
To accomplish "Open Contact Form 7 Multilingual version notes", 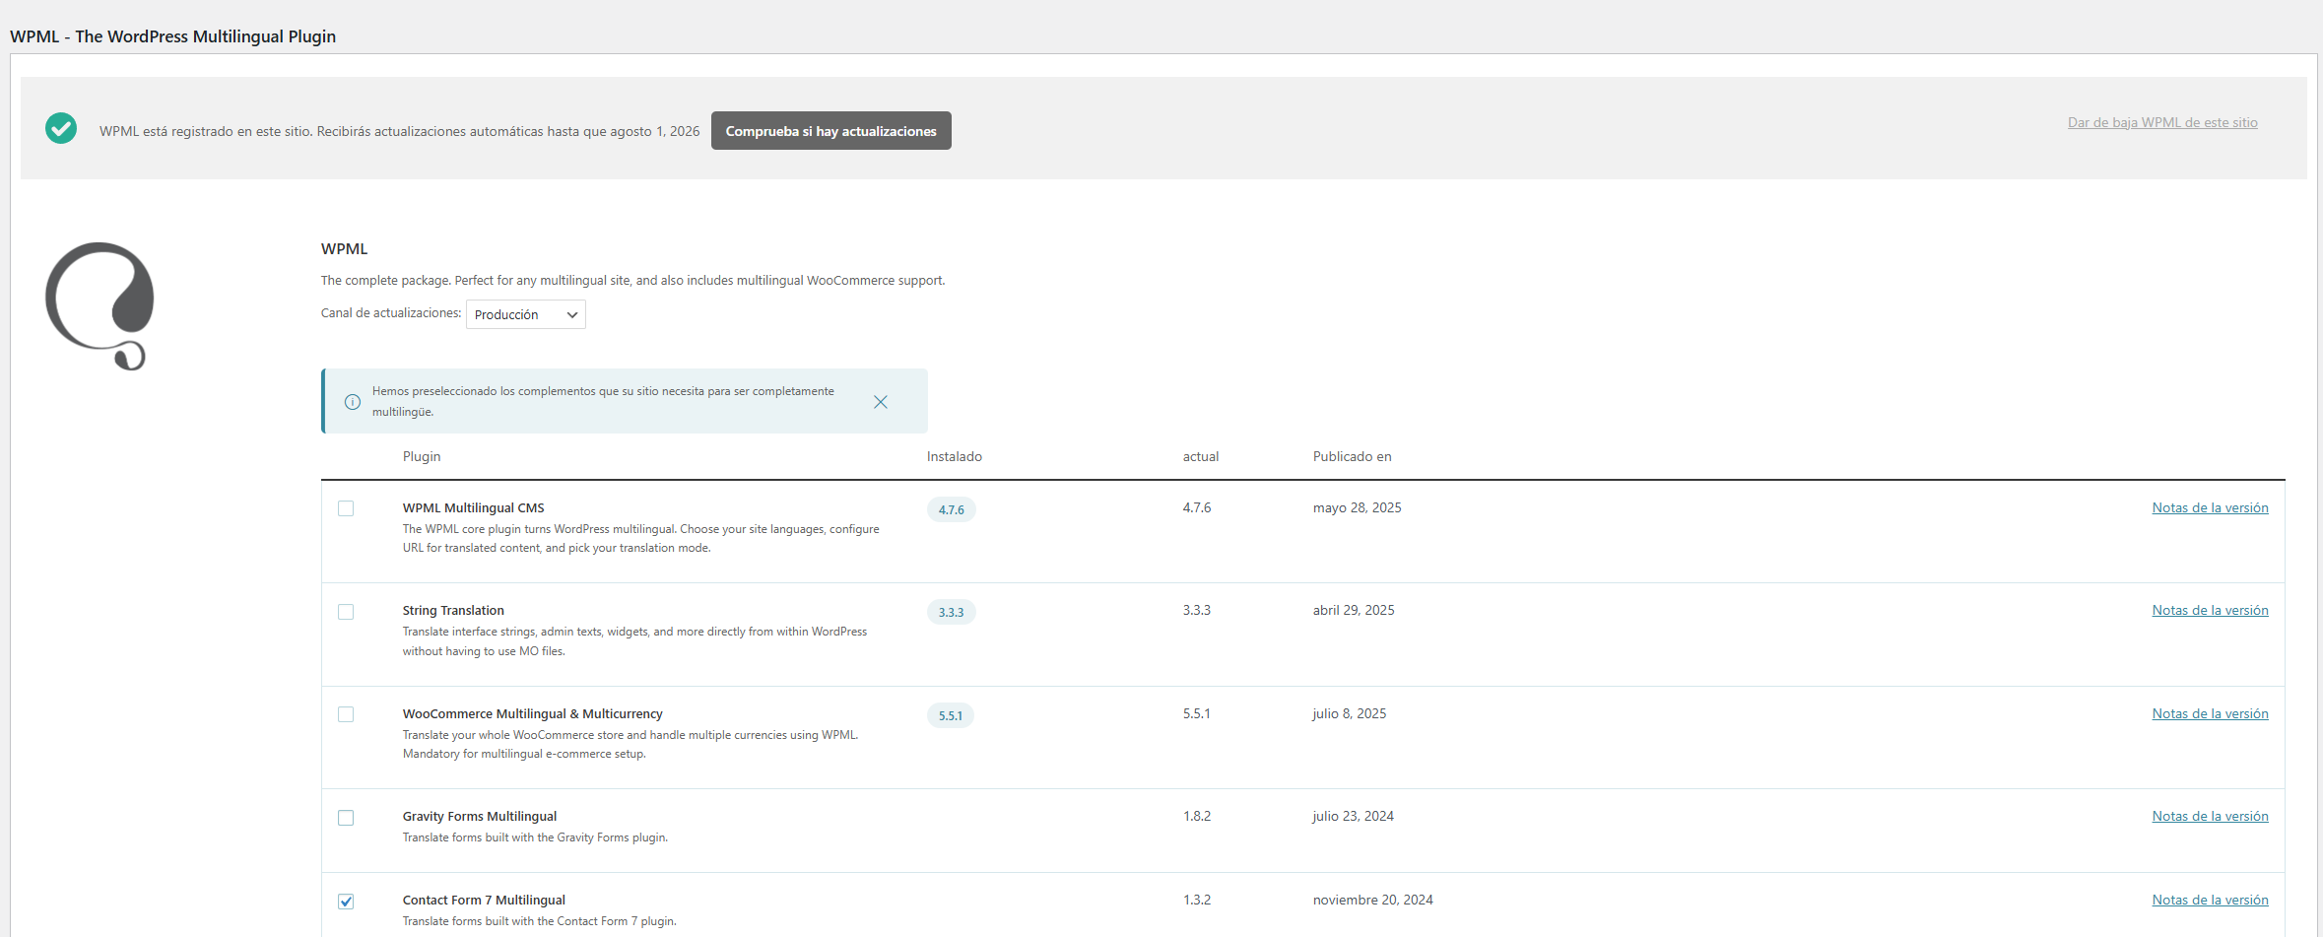I will tap(2210, 900).
